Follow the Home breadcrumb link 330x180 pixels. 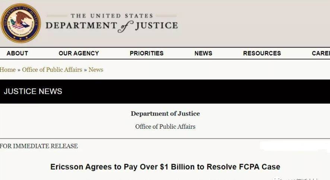click(x=8, y=70)
